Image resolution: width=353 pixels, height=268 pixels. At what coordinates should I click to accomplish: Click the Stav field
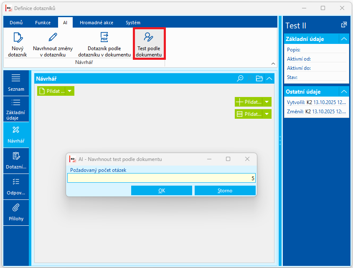(317, 77)
